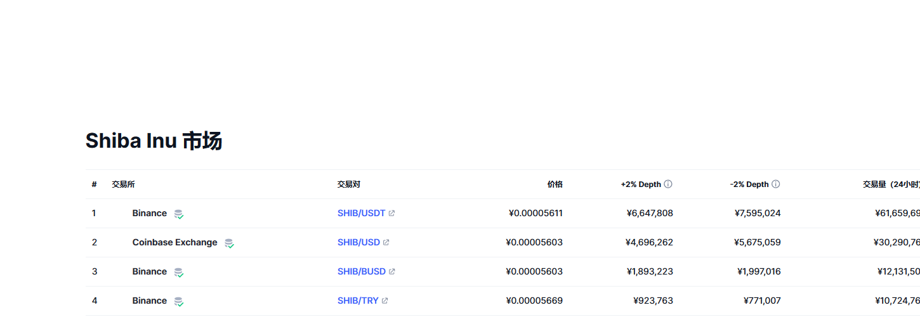Click verified icon next to Binance in row 1
Screen dimensions: 920x317
(179, 214)
